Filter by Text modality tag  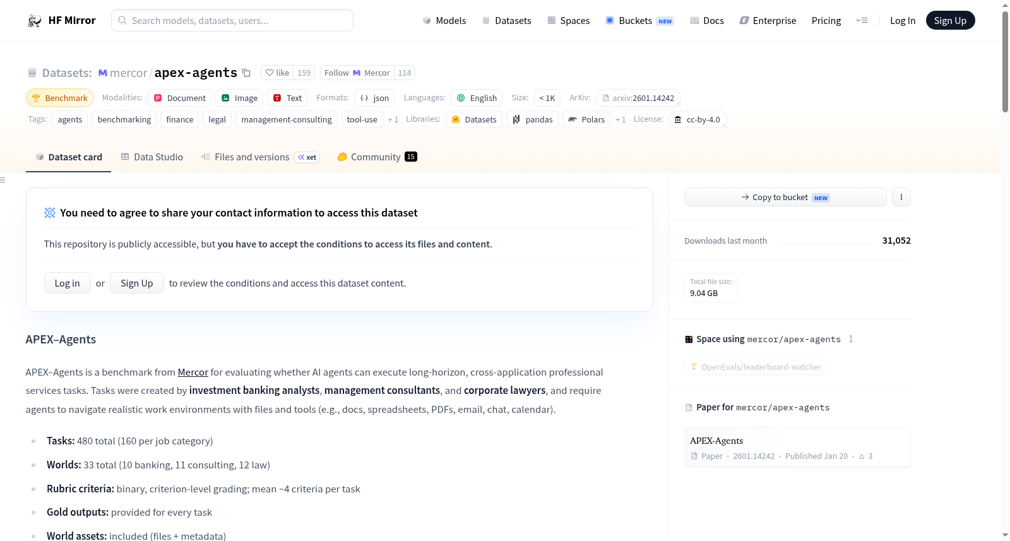(287, 98)
